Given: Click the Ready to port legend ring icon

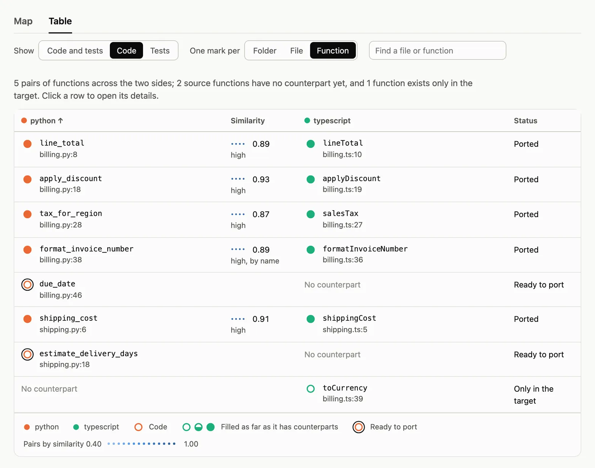Looking at the screenshot, I should 359,427.
